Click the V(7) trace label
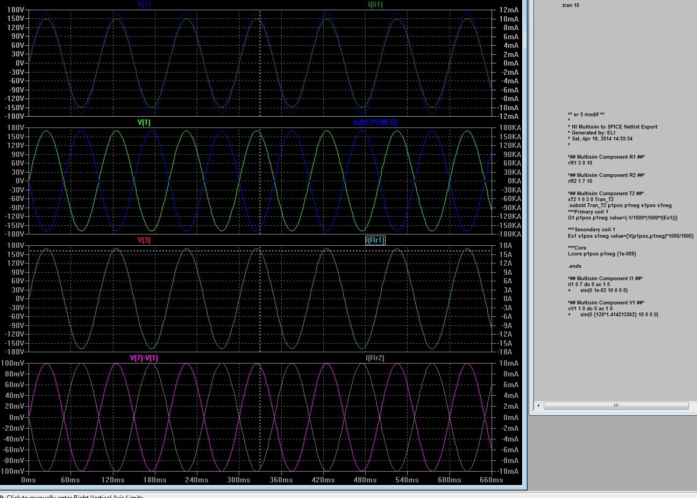The height and width of the screenshot is (498, 697). click(x=144, y=5)
